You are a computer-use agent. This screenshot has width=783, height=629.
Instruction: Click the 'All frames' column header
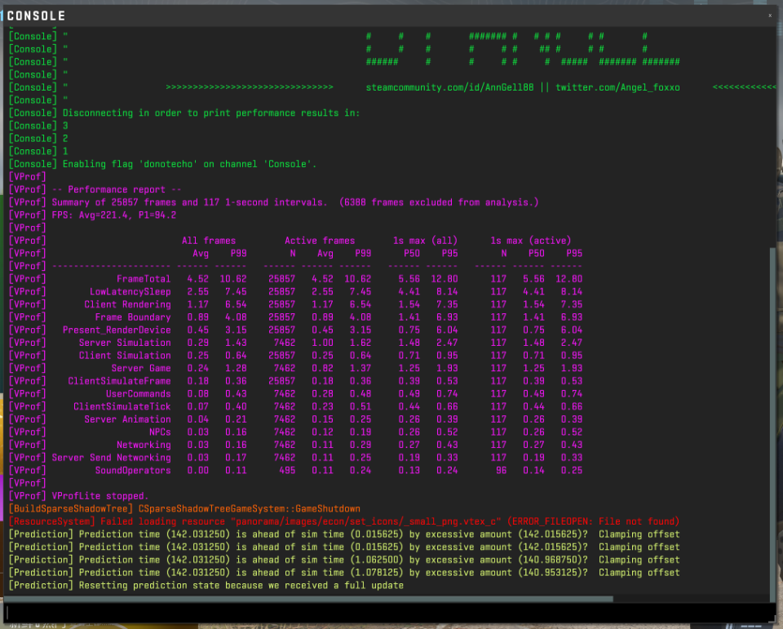coord(209,241)
